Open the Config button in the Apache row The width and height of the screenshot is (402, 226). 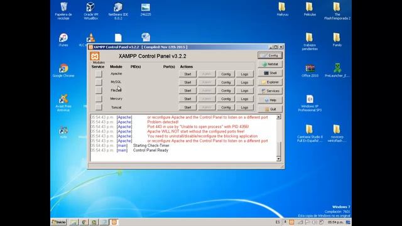click(x=225, y=74)
